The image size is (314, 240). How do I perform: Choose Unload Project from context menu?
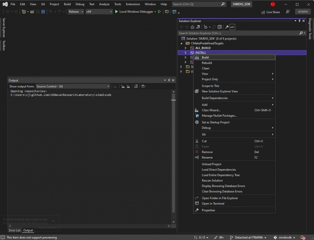235,164
